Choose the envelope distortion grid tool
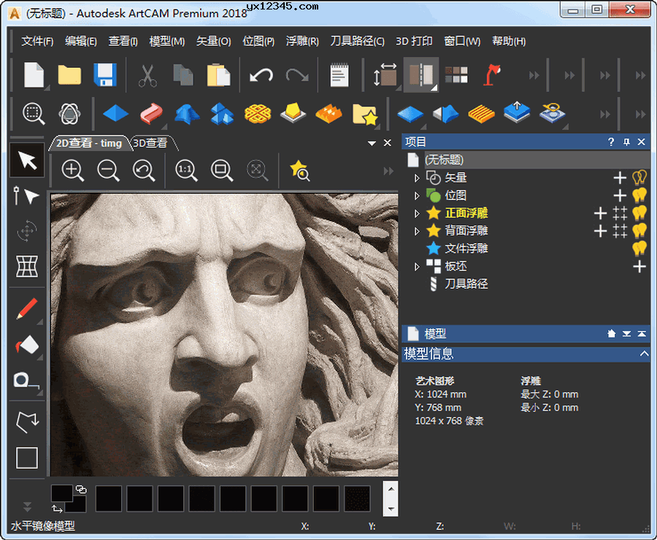 point(27,266)
